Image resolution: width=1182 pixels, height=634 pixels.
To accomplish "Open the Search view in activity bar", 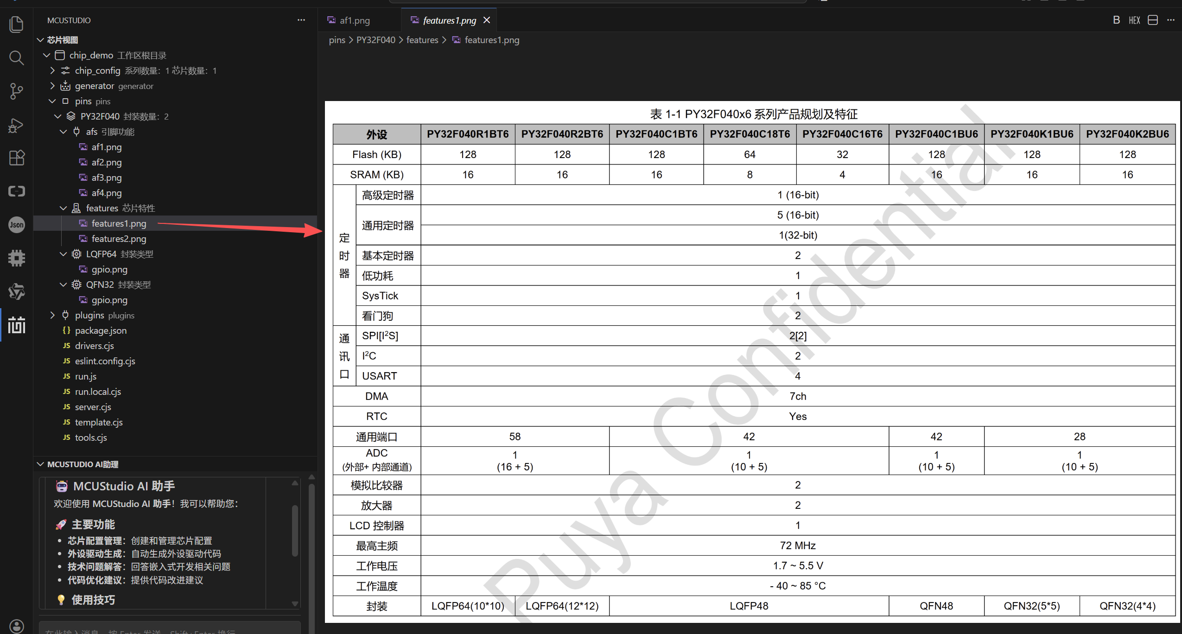I will click(16, 58).
